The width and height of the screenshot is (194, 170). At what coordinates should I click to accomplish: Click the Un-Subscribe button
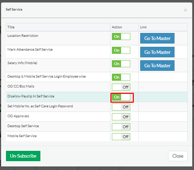coord(23,156)
